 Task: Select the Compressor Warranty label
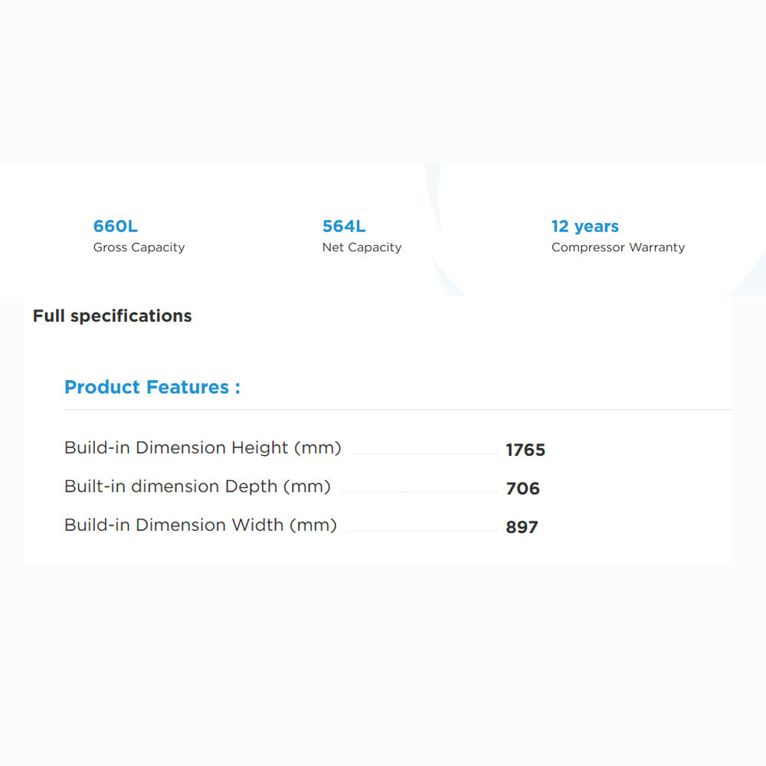click(617, 247)
